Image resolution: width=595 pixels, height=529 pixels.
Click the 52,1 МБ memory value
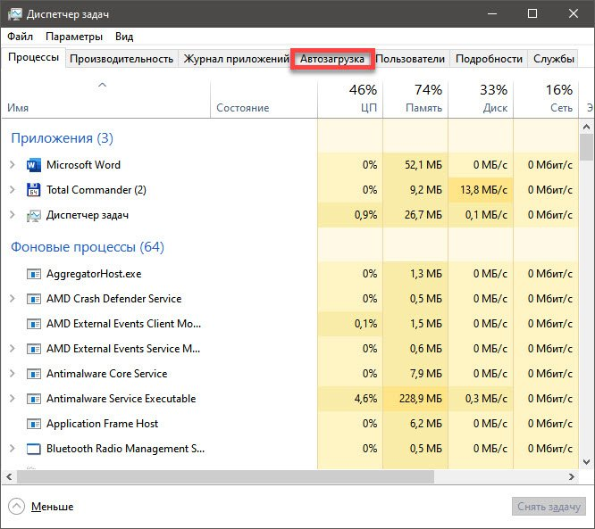tap(423, 165)
